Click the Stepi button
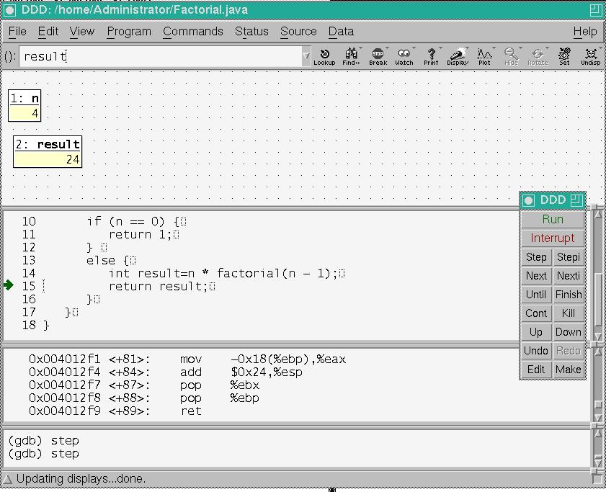The height and width of the screenshot is (492, 606). tap(568, 257)
